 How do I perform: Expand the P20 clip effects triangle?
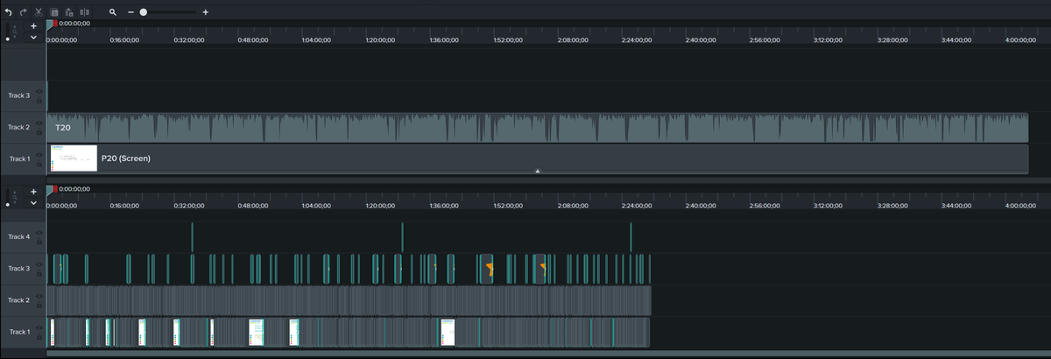coord(537,171)
